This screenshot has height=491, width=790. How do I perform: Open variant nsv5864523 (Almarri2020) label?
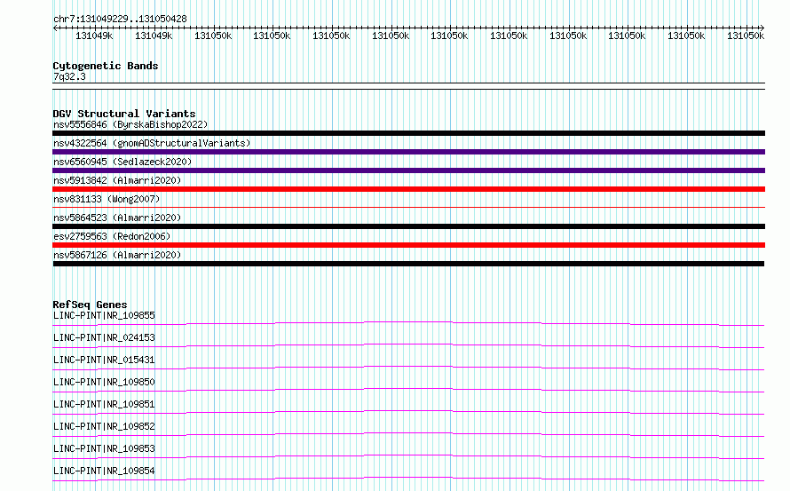117,218
